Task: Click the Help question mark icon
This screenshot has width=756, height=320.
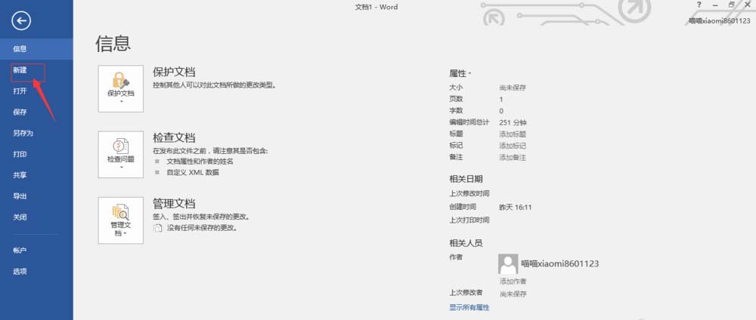Action: pyautogui.click(x=699, y=5)
